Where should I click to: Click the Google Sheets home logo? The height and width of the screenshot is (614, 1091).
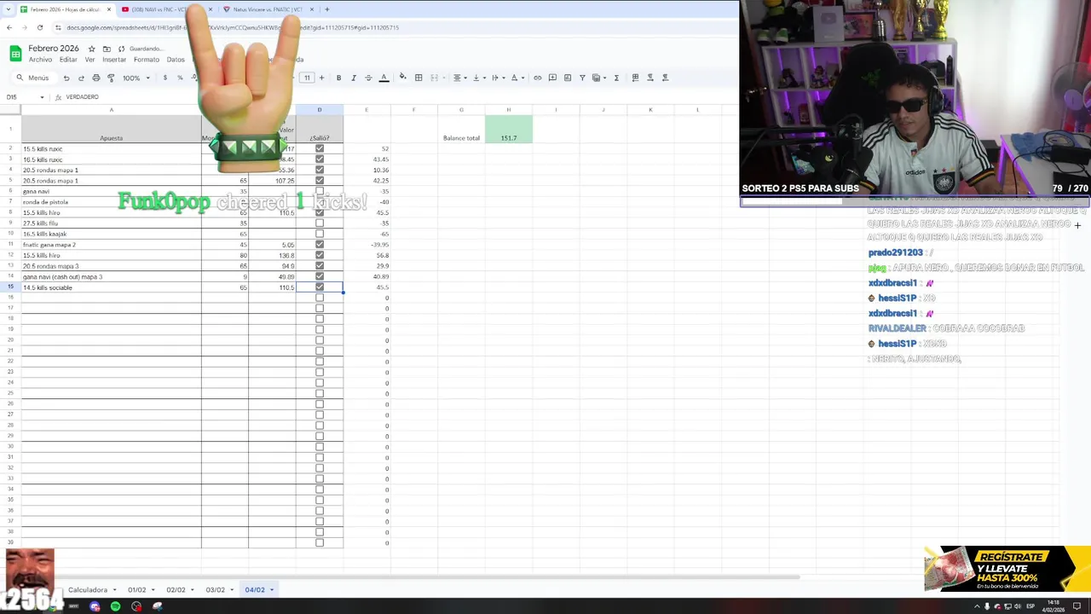pos(15,54)
